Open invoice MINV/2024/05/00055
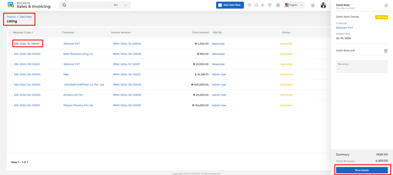Image resolution: width=393 pixels, height=175 pixels. [x=127, y=95]
